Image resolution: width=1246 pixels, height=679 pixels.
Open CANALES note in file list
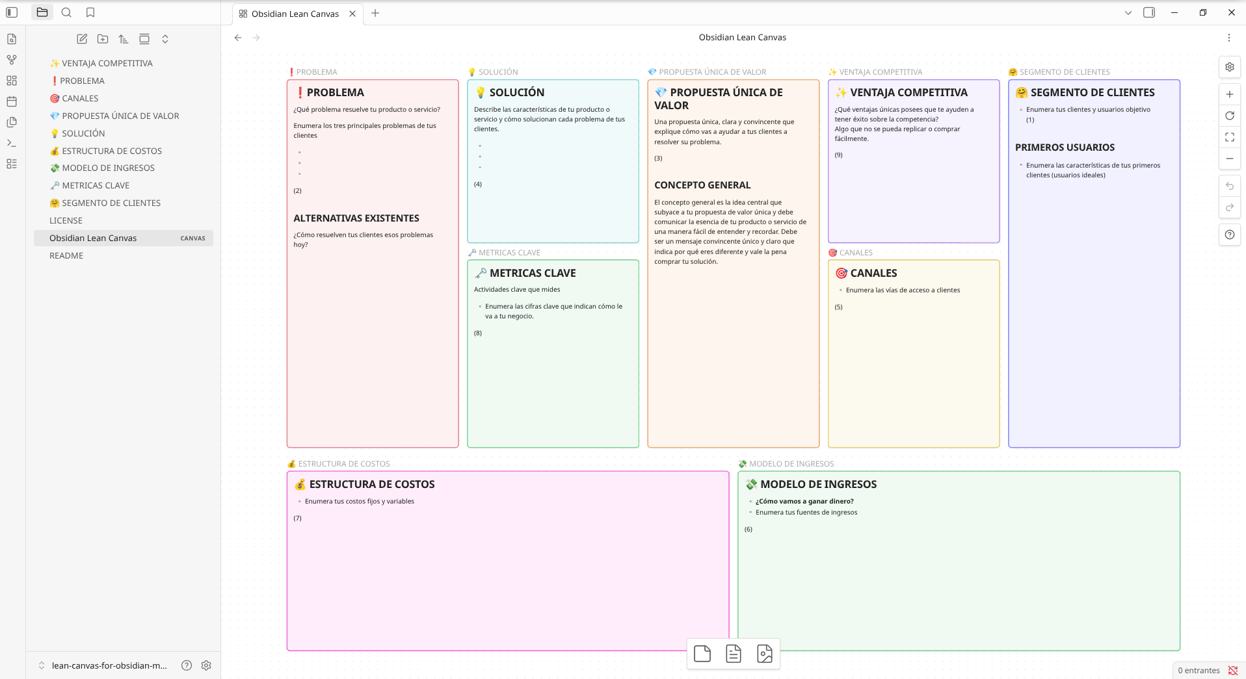click(124, 98)
